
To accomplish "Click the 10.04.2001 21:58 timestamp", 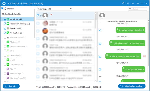I will pyautogui.click(x=122, y=63).
